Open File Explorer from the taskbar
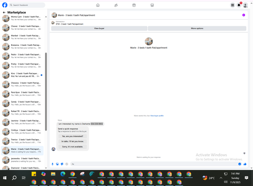Viewport: 253px width, 186px height. (53, 174)
